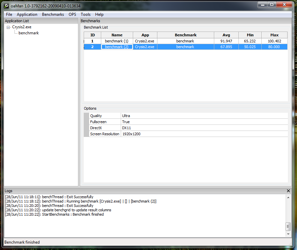Change the DirectX option value DX11
Image resolution: width=297 pixels, height=250 pixels.
click(204, 128)
